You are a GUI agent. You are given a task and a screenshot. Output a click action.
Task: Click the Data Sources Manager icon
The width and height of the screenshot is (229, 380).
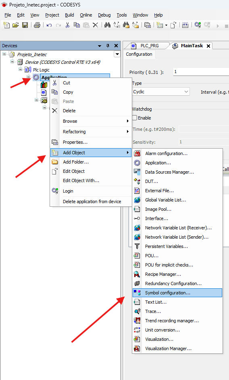137,172
